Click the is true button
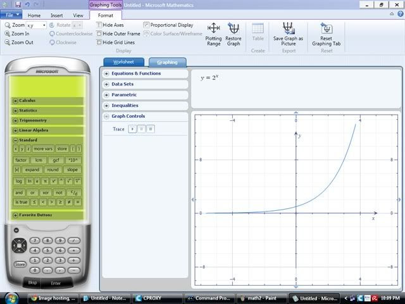Viewport: 405px width, 304px height. (21, 202)
